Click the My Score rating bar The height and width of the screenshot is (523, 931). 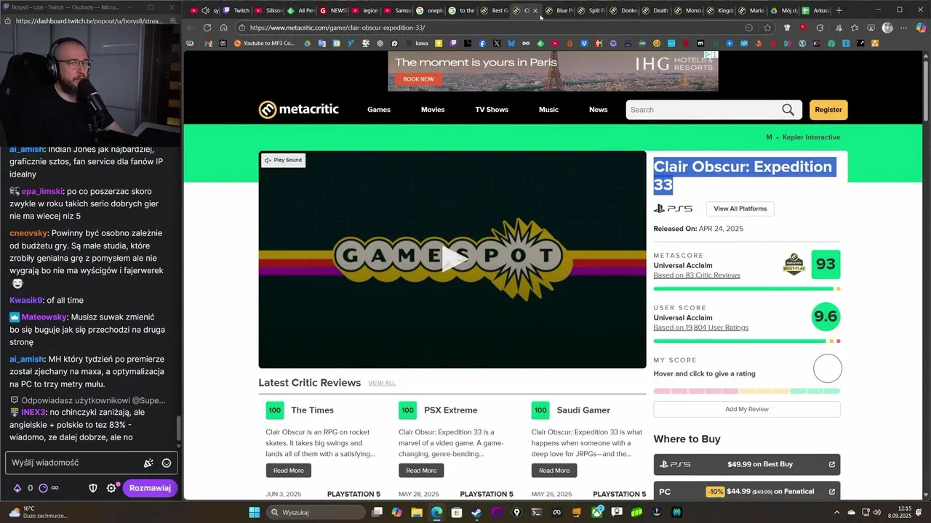coord(746,391)
